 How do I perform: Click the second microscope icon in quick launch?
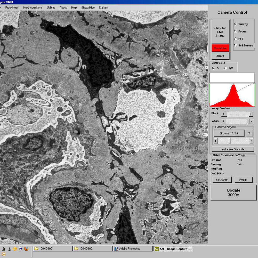point(9,249)
